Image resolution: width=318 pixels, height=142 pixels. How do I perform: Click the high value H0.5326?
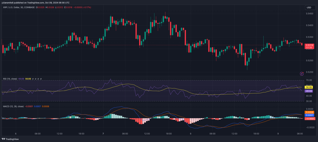[50, 7]
